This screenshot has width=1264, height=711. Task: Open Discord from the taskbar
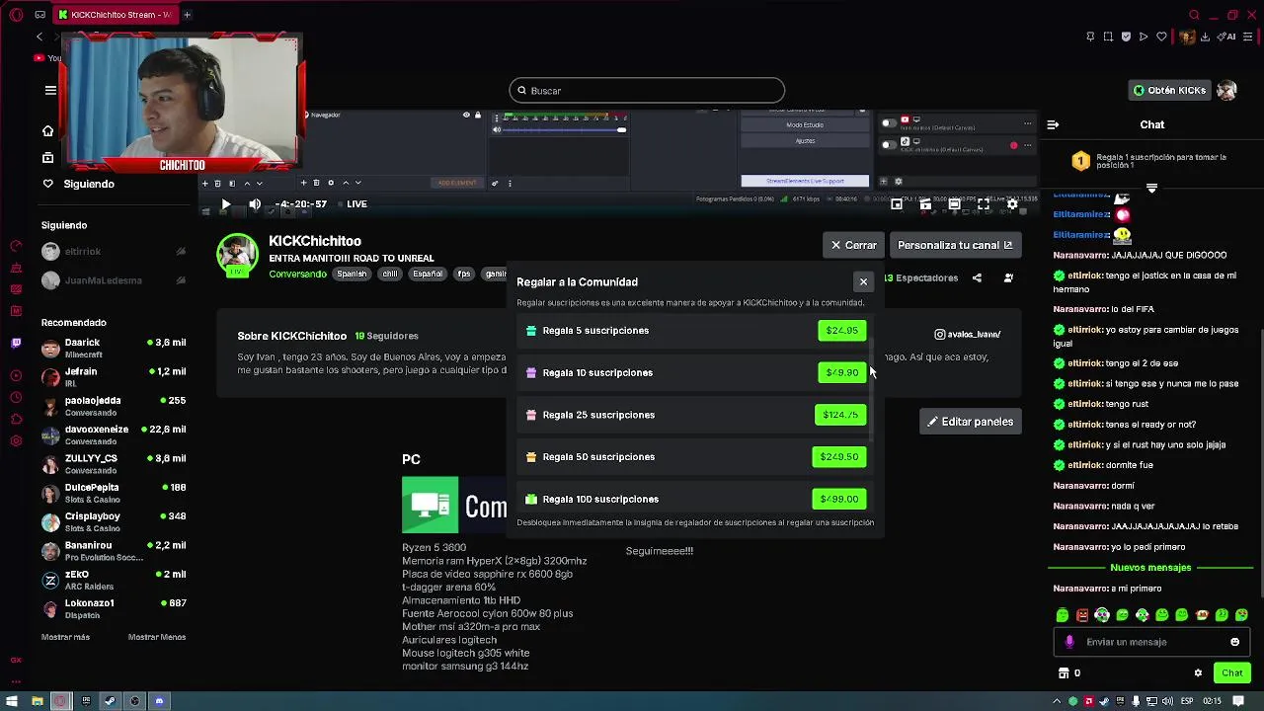[159, 701]
